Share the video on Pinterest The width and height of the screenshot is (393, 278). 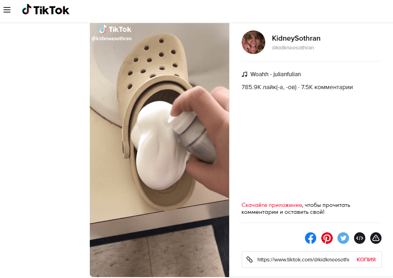tap(327, 238)
